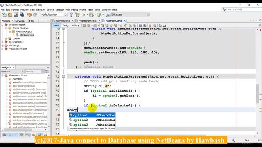Expand the Libraries tree node
The width and height of the screenshot is (262, 147).
6,38
